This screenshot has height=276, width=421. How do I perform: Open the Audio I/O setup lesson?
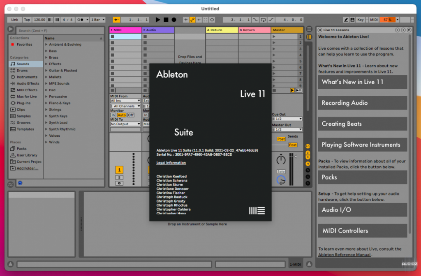click(x=363, y=210)
